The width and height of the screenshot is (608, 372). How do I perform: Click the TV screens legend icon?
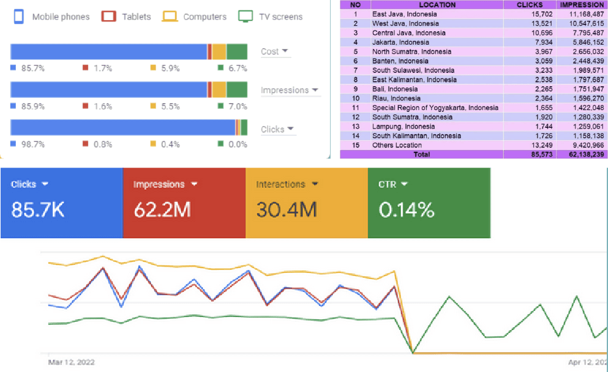pos(246,17)
